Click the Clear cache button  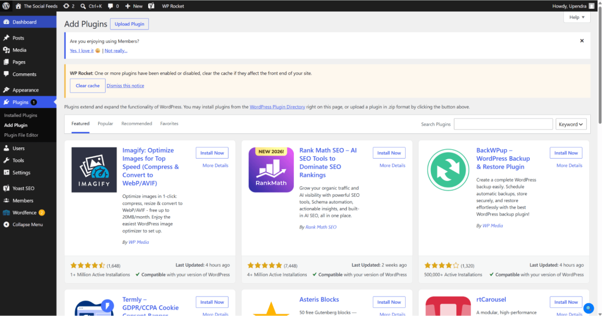[88, 86]
